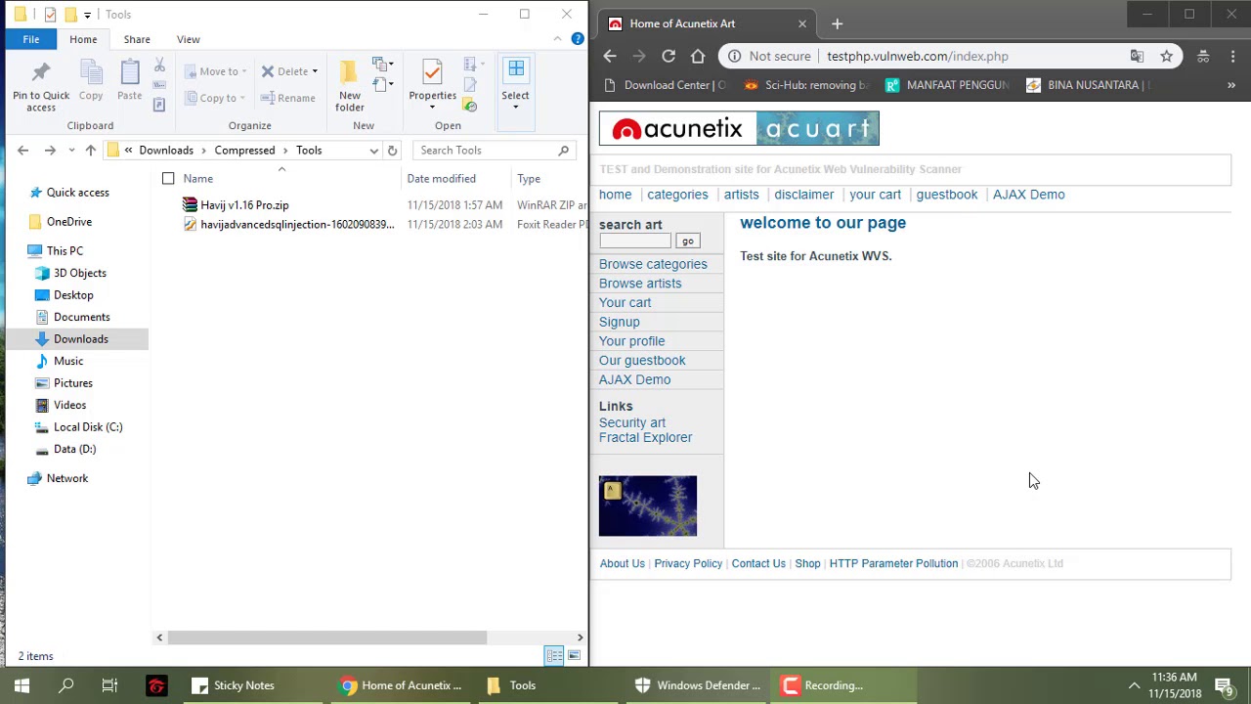
Task: Open Explorer Help question mark icon
Action: click(x=578, y=39)
